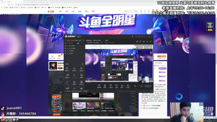Toggle lock on the camera source layer
The height and width of the screenshot is (122, 217).
tap(67, 51)
